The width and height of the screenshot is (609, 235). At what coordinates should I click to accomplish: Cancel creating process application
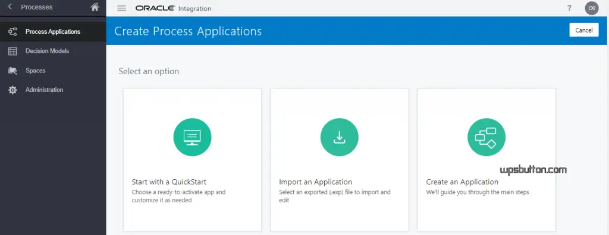(584, 30)
